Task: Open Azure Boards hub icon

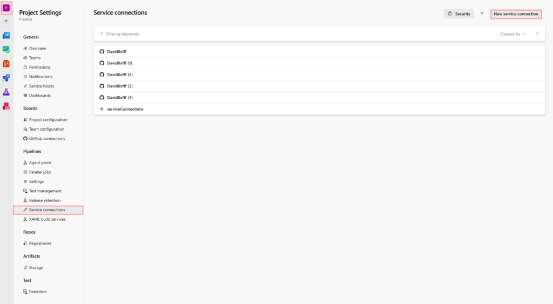Action: pos(6,35)
